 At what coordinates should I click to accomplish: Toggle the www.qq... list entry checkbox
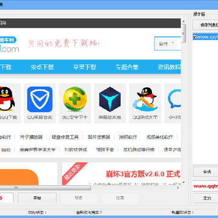point(195,37)
